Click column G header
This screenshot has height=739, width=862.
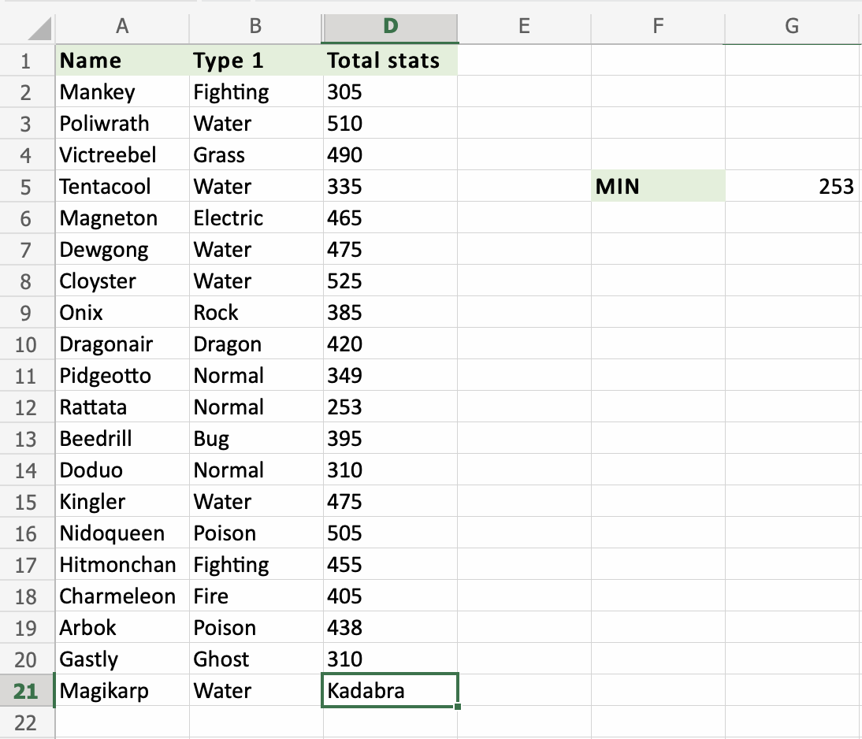pyautogui.click(x=792, y=27)
